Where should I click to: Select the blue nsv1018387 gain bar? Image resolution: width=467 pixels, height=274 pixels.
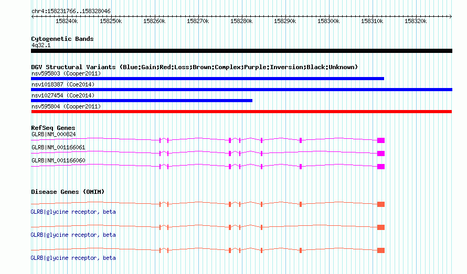[241, 90]
